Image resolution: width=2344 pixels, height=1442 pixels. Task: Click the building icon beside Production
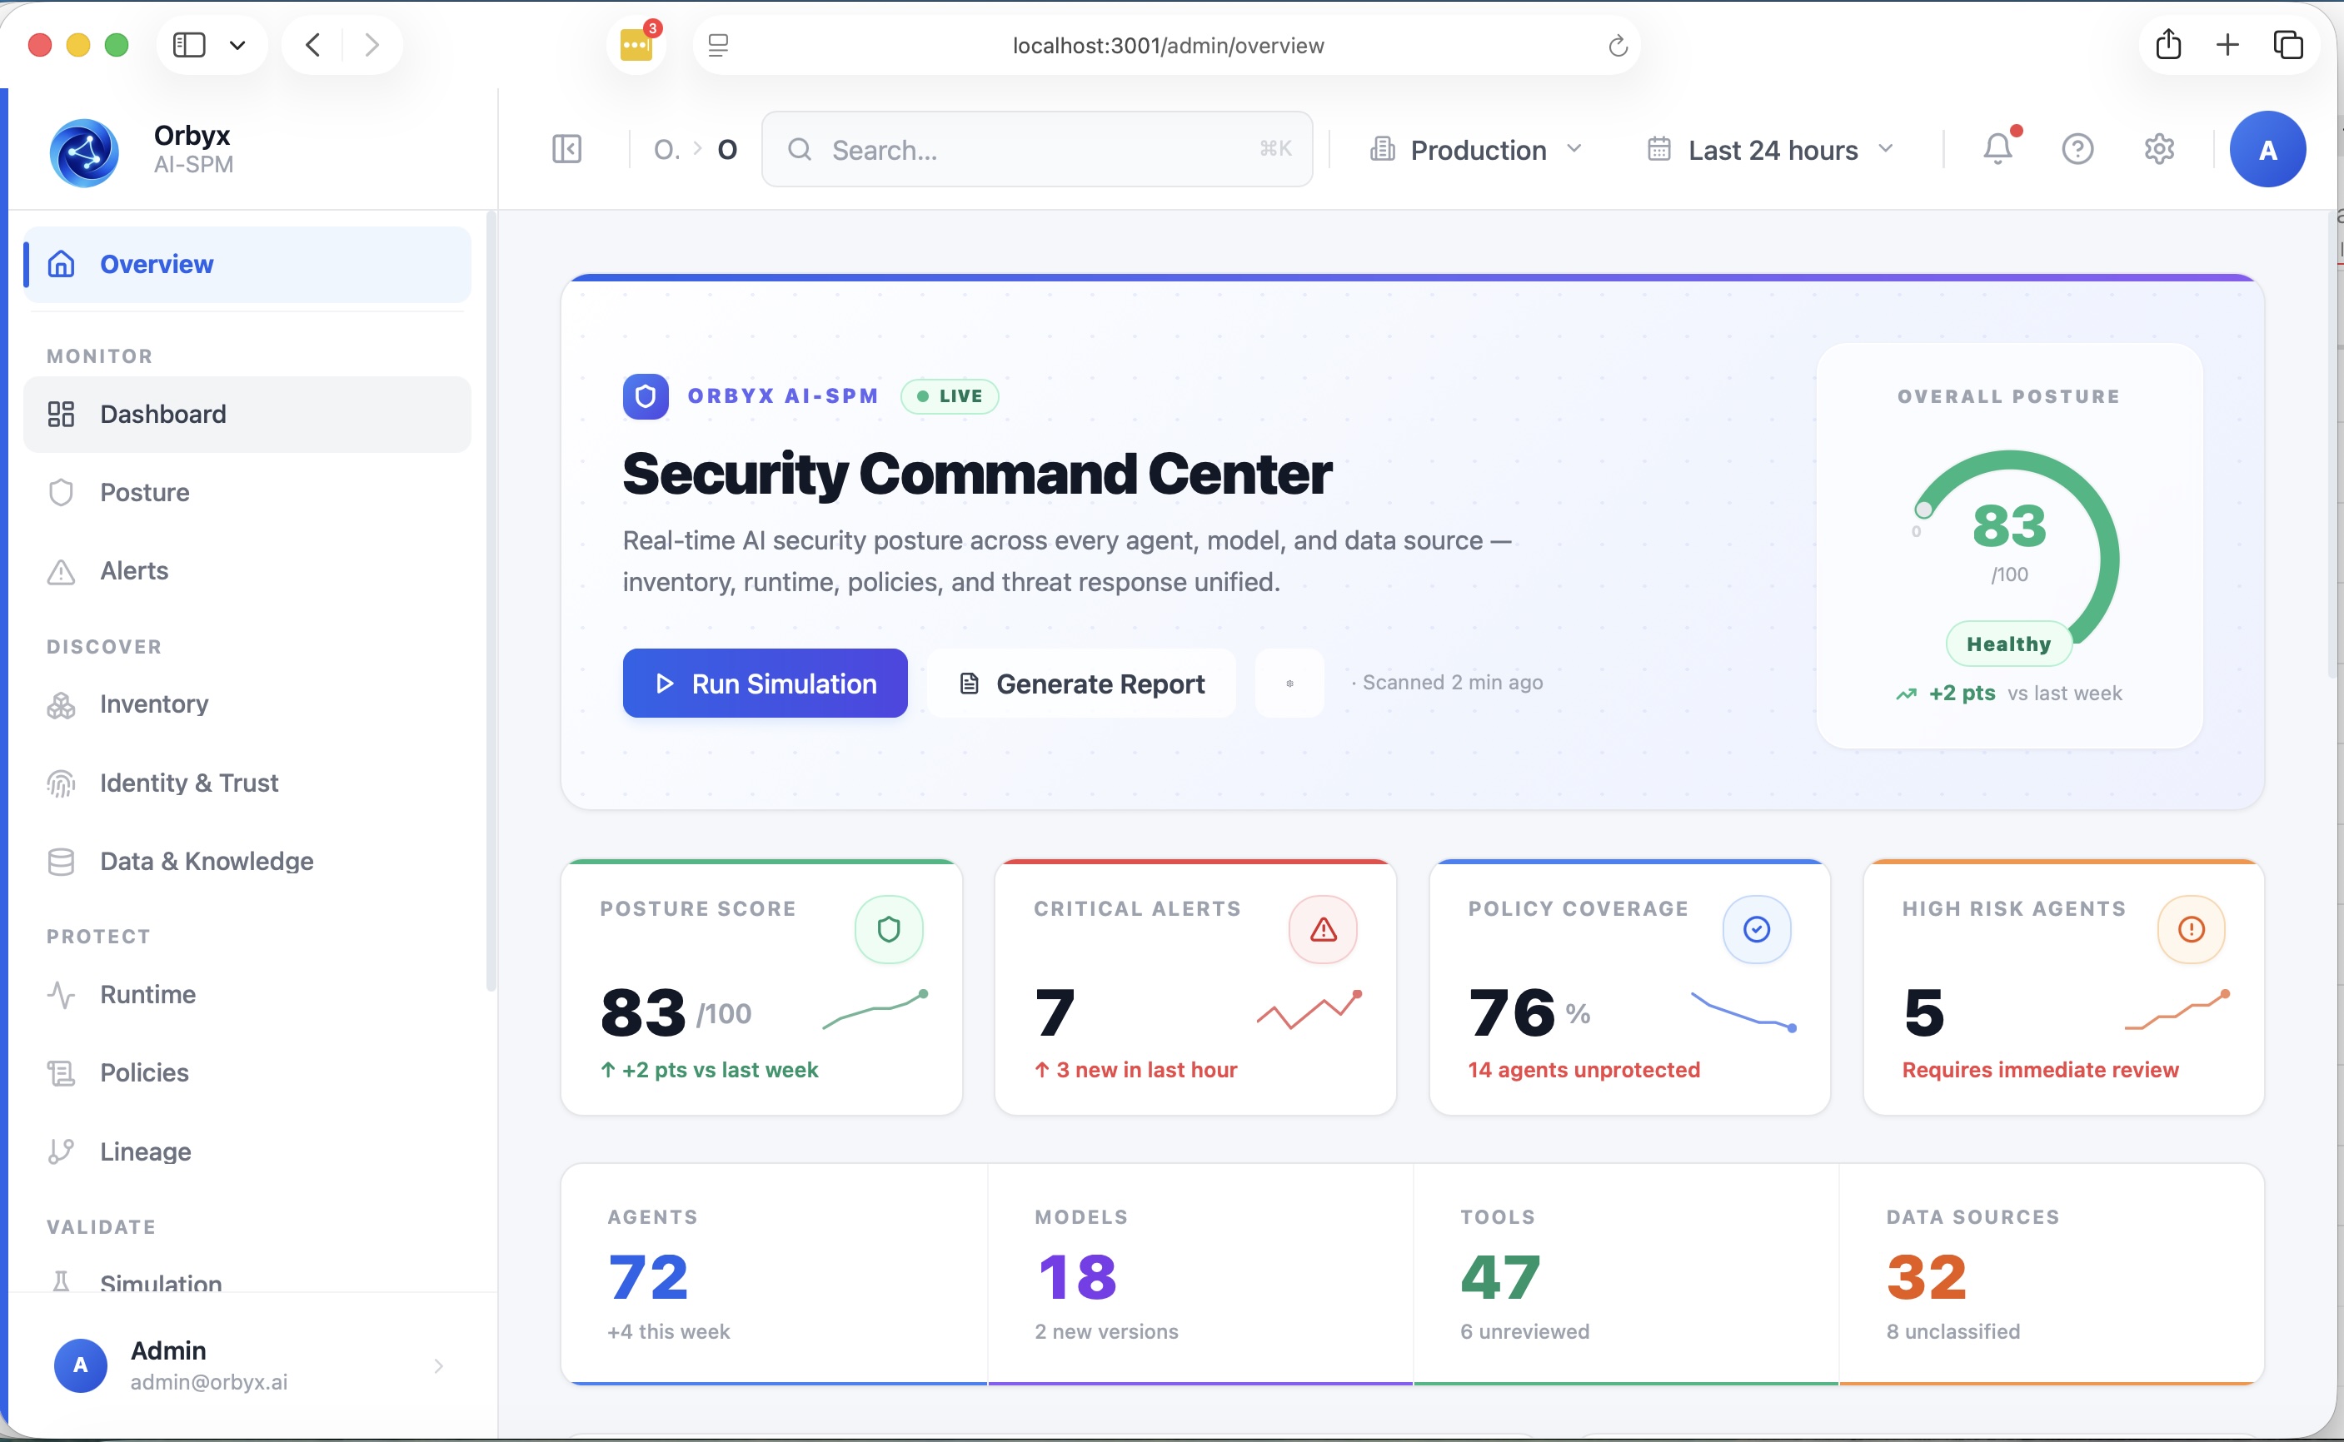coord(1383,150)
